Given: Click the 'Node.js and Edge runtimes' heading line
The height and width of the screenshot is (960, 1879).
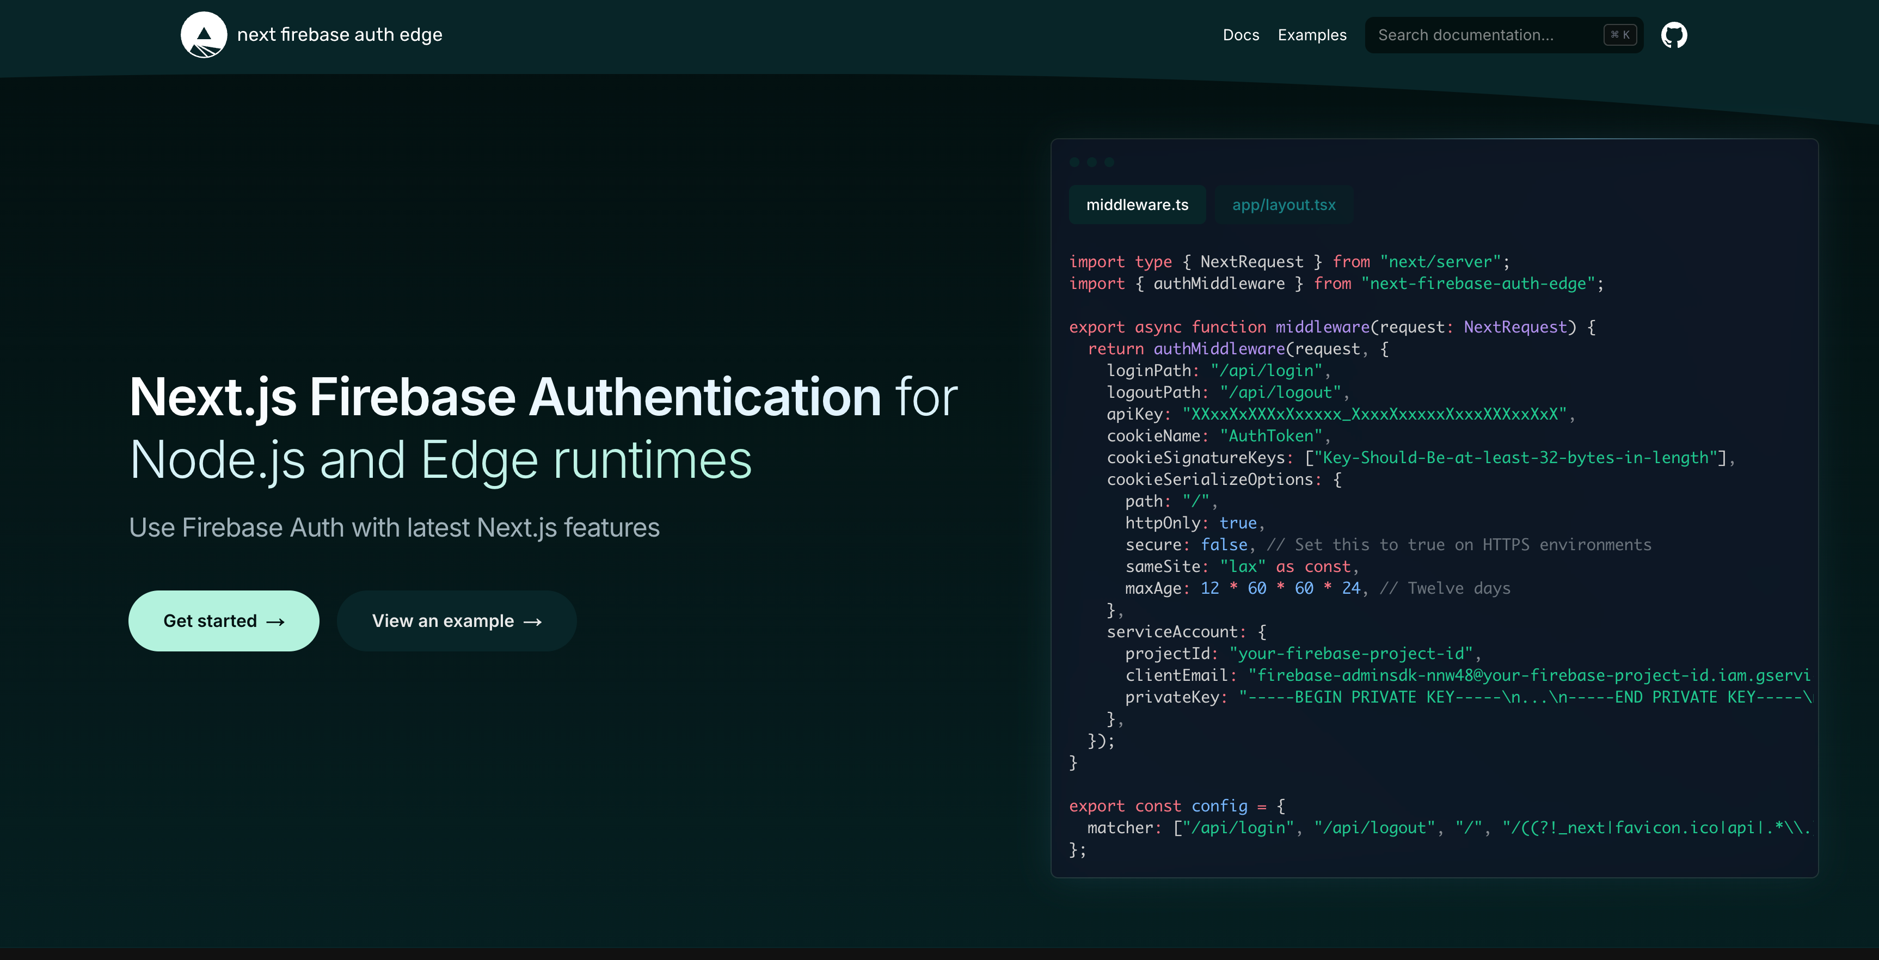Looking at the screenshot, I should point(440,459).
